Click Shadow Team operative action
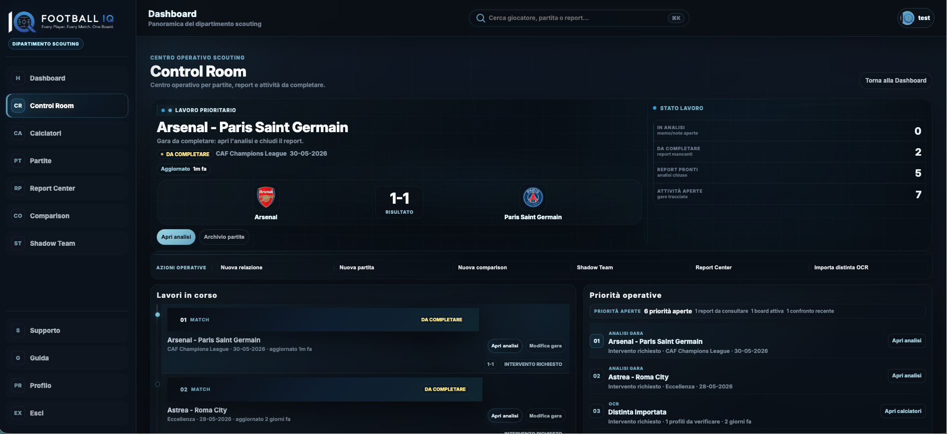 pyautogui.click(x=631, y=267)
